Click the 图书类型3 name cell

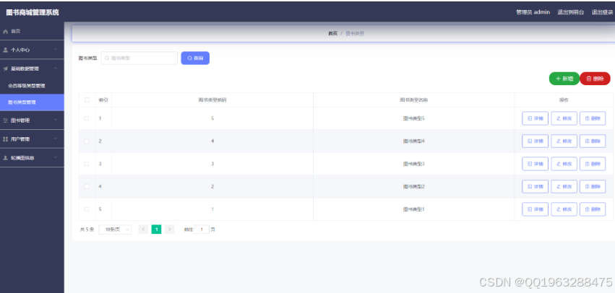click(414, 164)
